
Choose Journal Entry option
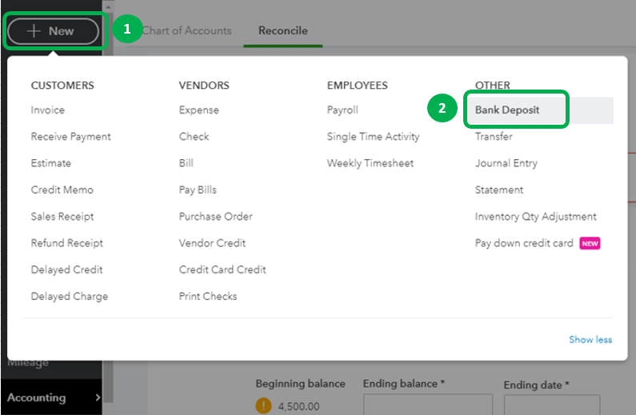(506, 163)
